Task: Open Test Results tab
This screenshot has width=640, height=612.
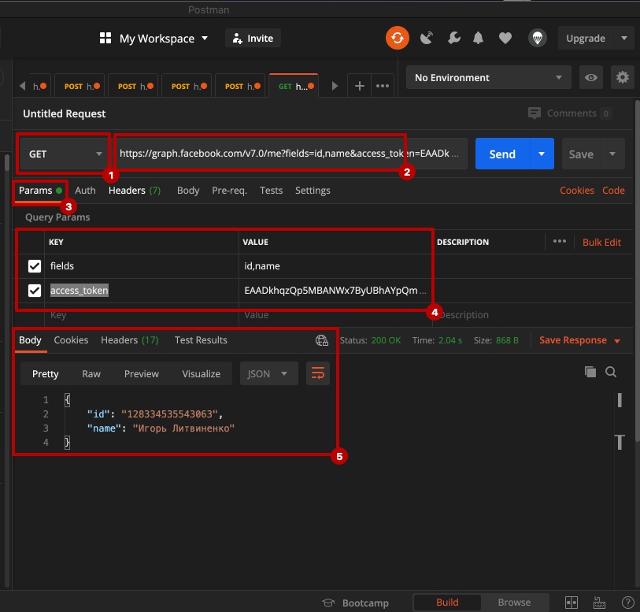Action: (201, 340)
